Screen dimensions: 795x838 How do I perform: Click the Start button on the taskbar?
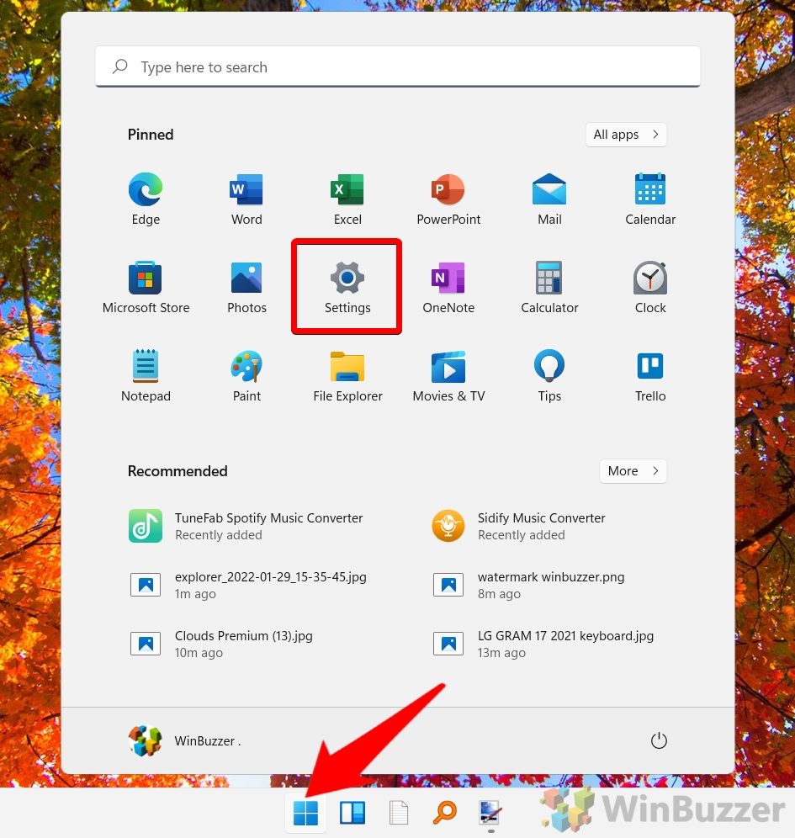coord(305,813)
